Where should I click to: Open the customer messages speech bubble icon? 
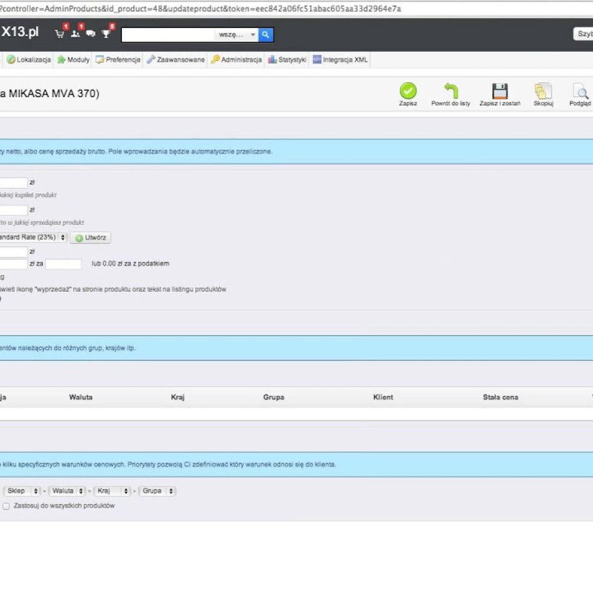point(90,34)
